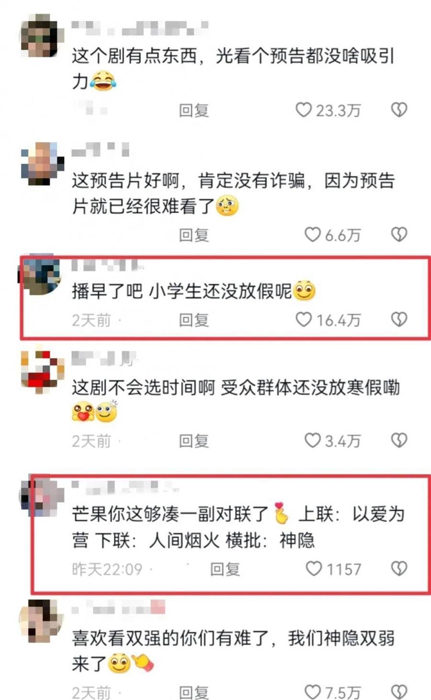
Task: Tap the broken heart on the 芒果 comment
Action: click(399, 569)
